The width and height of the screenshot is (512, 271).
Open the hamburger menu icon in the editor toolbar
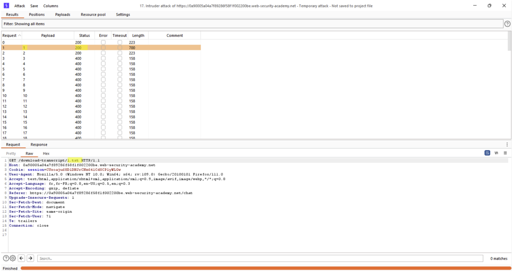pyautogui.click(x=505, y=153)
